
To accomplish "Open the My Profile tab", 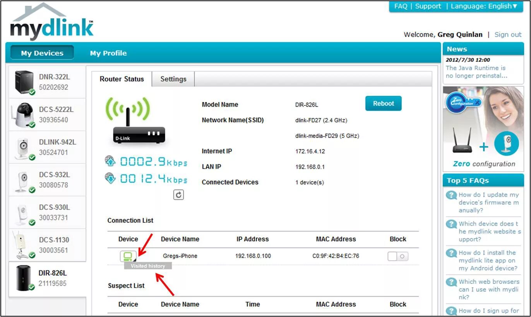I will [x=108, y=53].
